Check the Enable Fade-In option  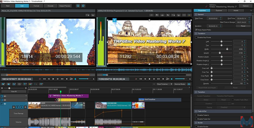pos(196,115)
